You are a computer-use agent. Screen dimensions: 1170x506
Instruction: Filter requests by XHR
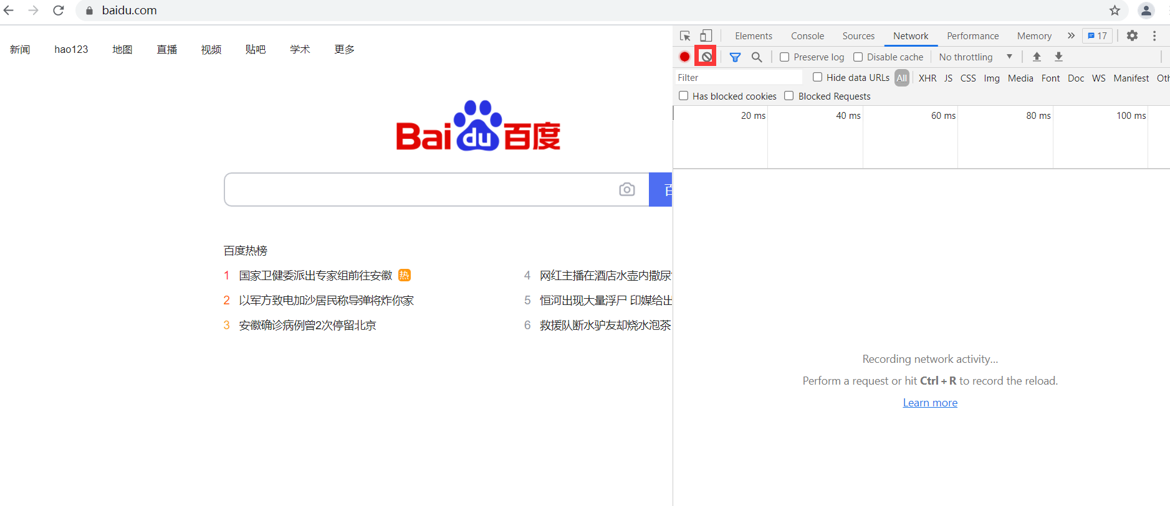pos(928,78)
